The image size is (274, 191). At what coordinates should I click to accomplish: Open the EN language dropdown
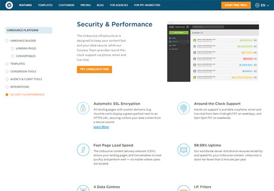(x=265, y=5)
